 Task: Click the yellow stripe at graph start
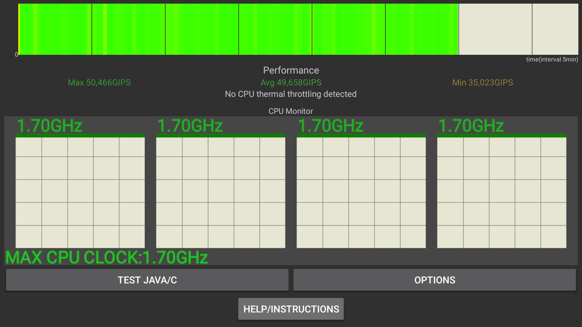(19, 29)
